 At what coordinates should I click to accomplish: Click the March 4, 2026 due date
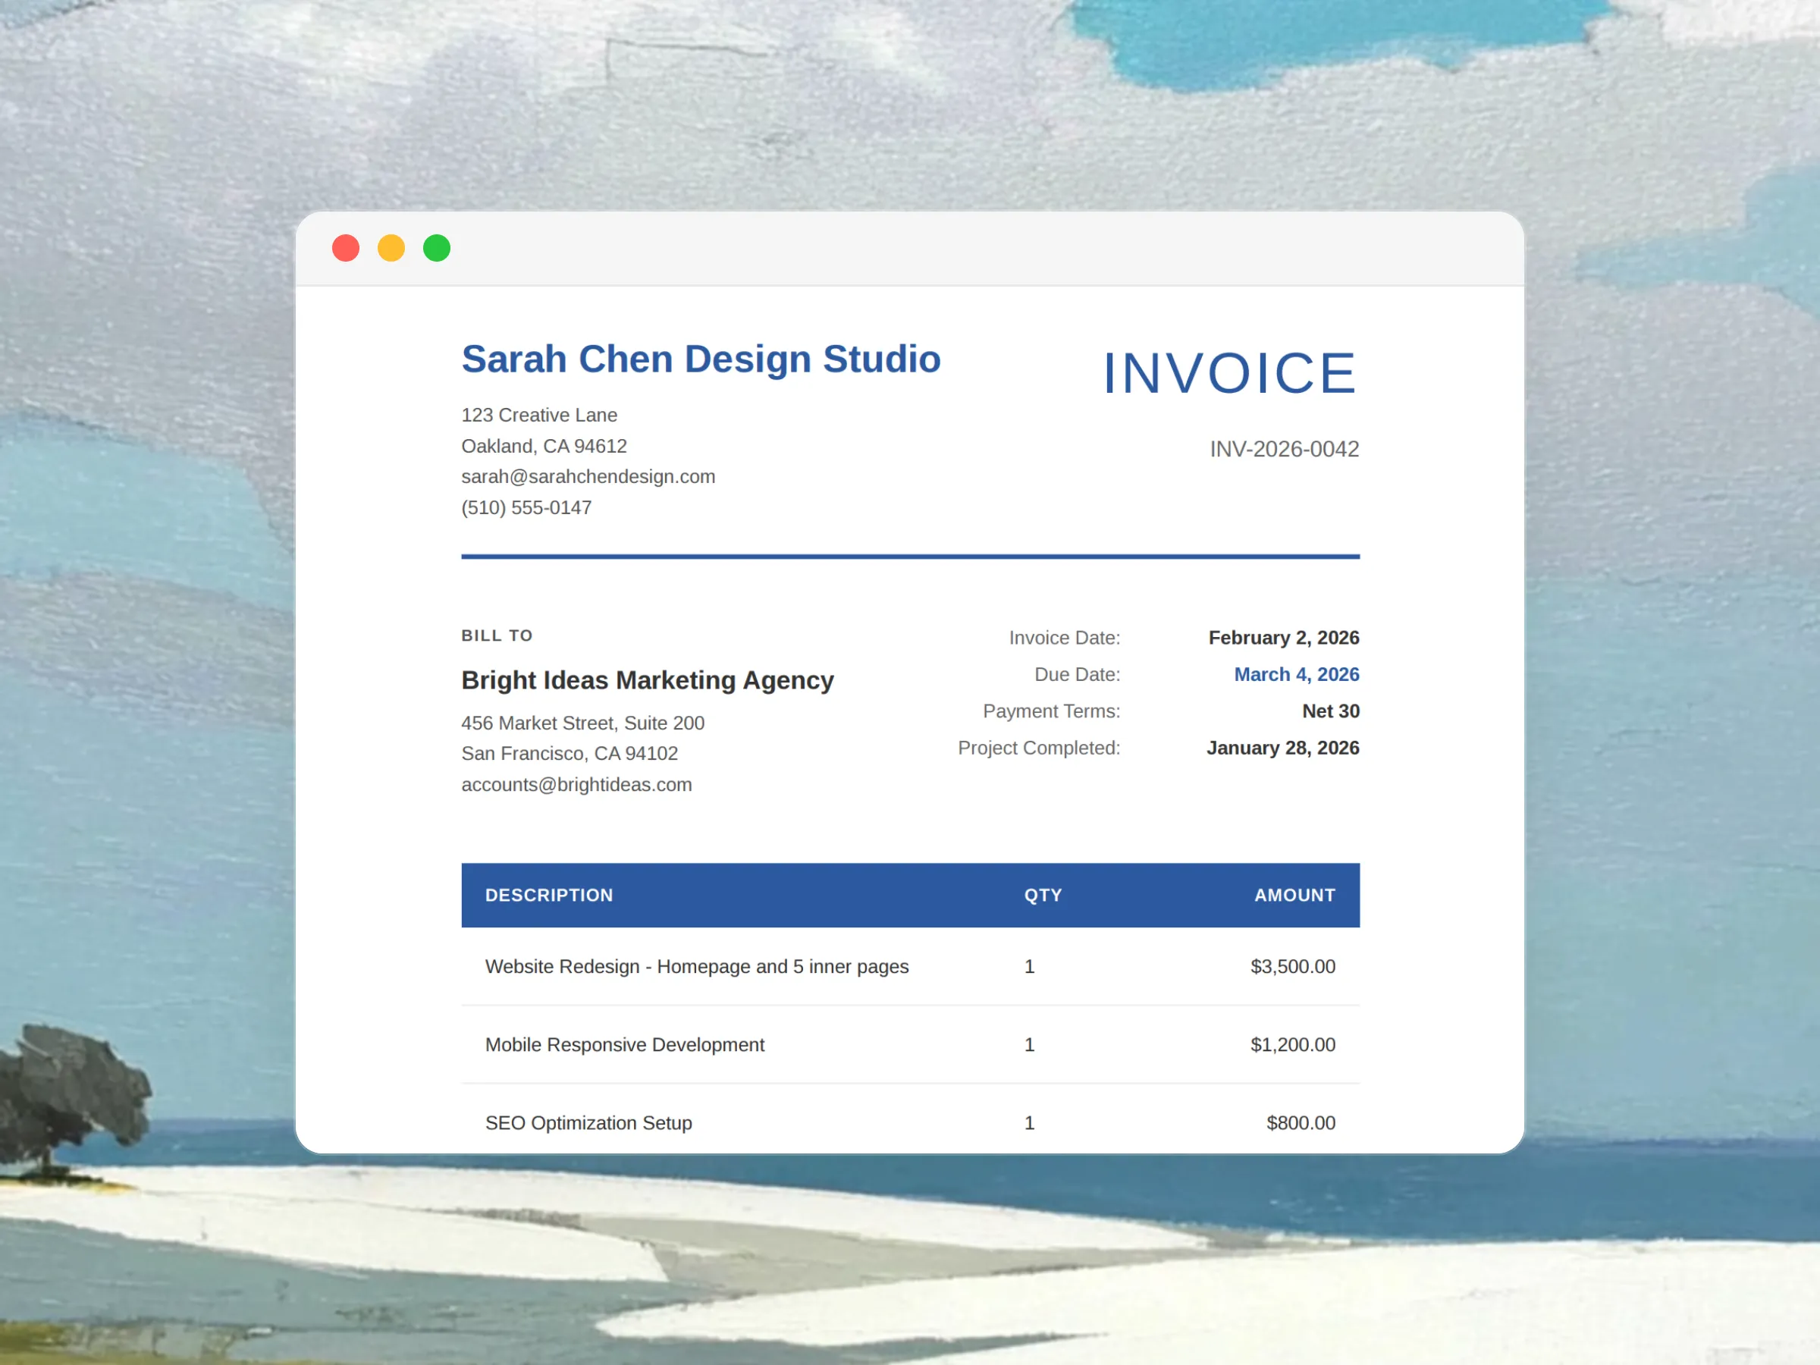tap(1296, 675)
